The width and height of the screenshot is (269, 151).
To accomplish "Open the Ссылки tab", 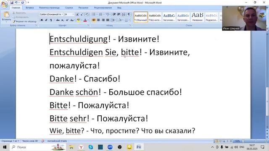I will [x=69, y=8].
